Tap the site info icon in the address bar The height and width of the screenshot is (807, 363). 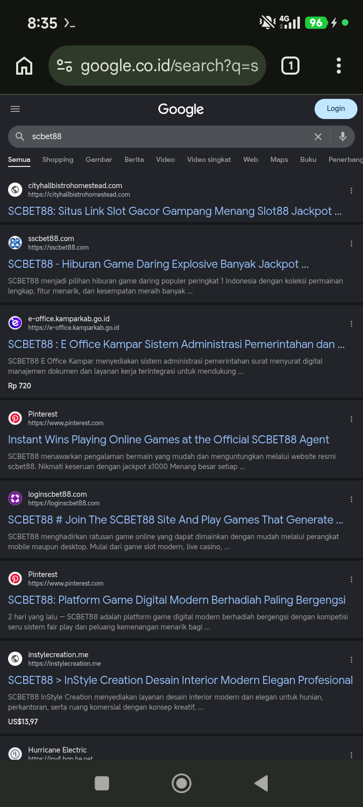coord(65,66)
